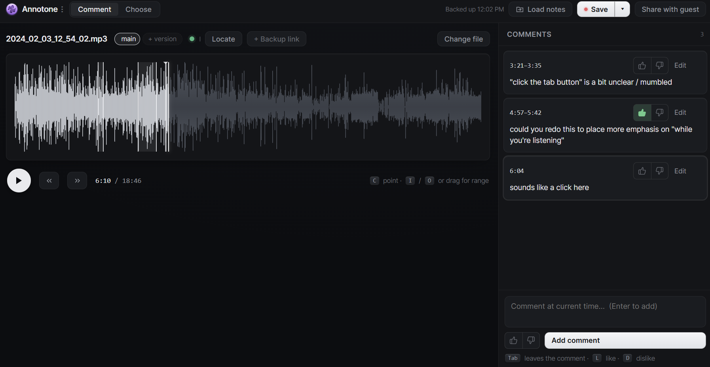Set thumbs-down for the new comment
This screenshot has width=710, height=367.
(531, 340)
